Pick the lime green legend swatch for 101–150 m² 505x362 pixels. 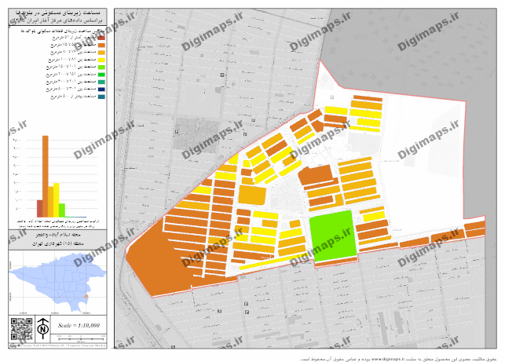101,68
